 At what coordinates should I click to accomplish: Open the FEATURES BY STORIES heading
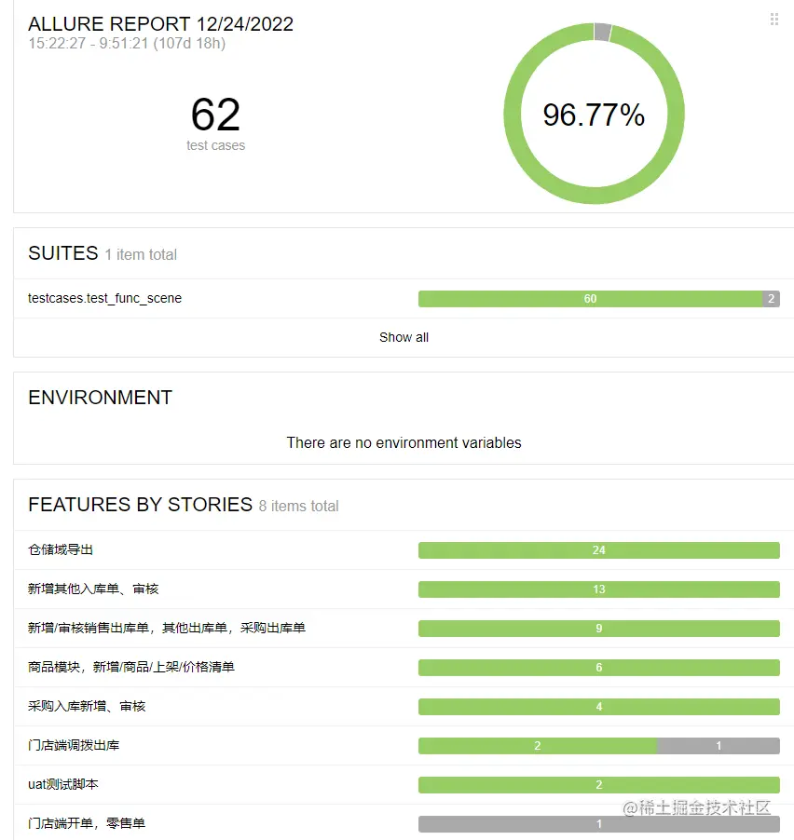141,505
